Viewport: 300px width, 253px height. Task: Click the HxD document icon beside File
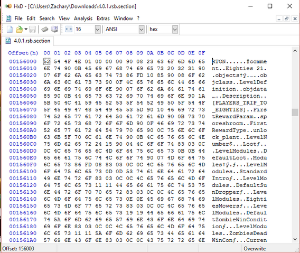[8, 18]
